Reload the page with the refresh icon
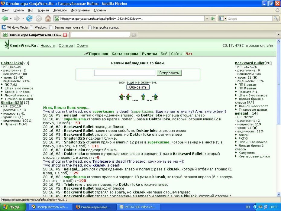Image resolution: width=281 pixels, height=211 pixels. tap(29, 18)
